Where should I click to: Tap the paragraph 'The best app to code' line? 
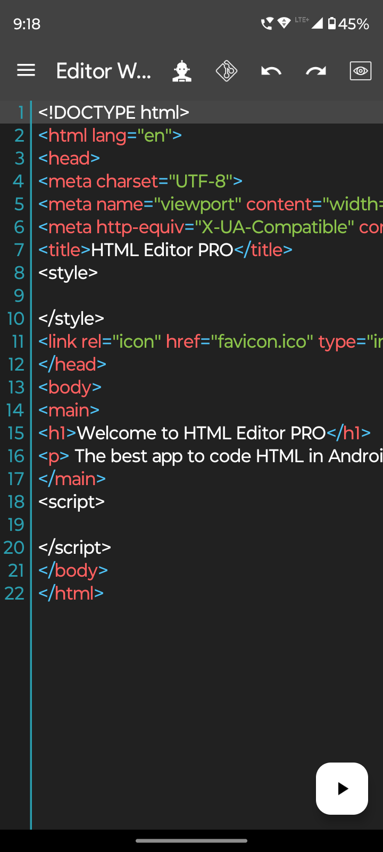tap(211, 456)
